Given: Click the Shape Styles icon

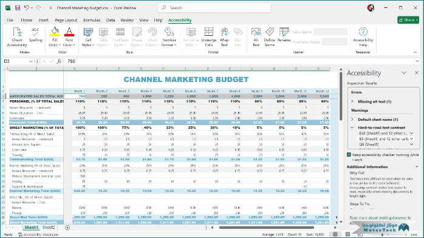Looking at the screenshot, I should 137,32.
